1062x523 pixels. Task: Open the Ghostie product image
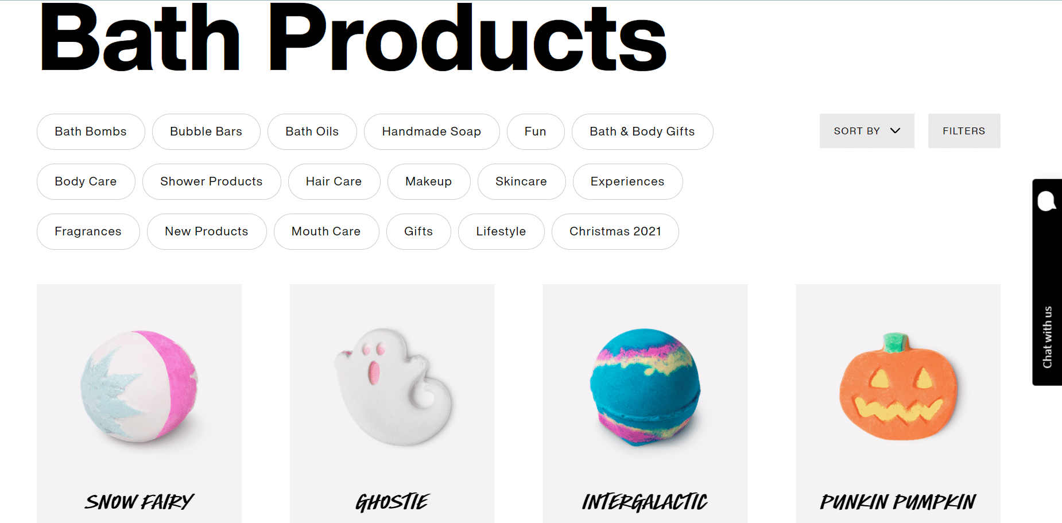tap(393, 387)
